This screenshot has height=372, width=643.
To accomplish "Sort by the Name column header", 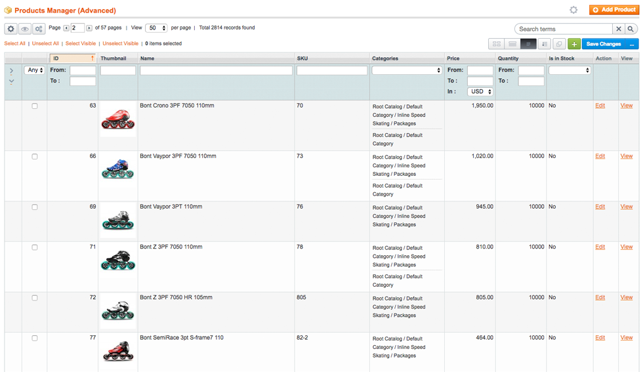I will coord(147,58).
